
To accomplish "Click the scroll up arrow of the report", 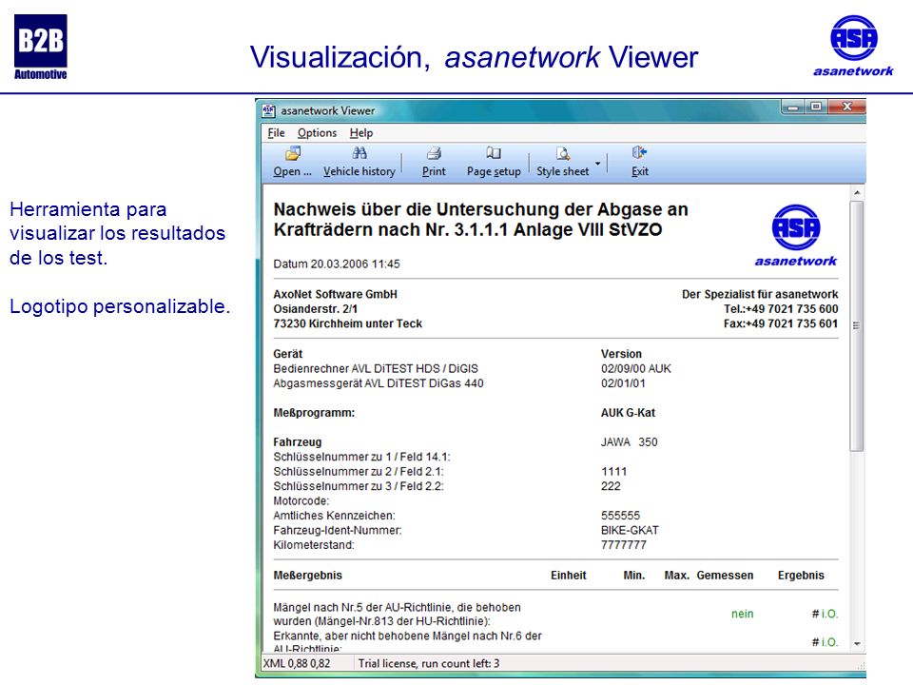I will (x=857, y=193).
